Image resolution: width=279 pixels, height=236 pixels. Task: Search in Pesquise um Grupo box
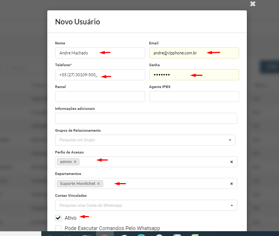pos(145,140)
